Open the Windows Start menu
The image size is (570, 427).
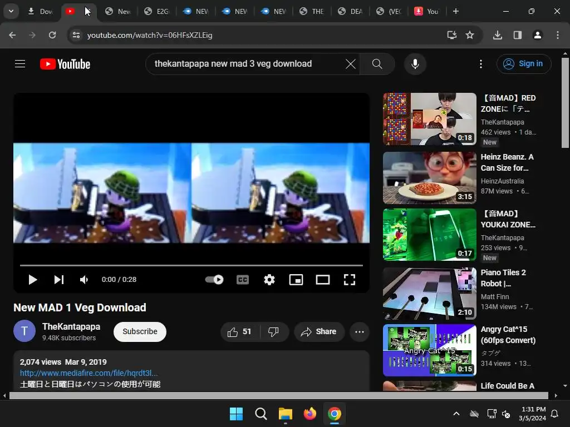[x=236, y=414]
